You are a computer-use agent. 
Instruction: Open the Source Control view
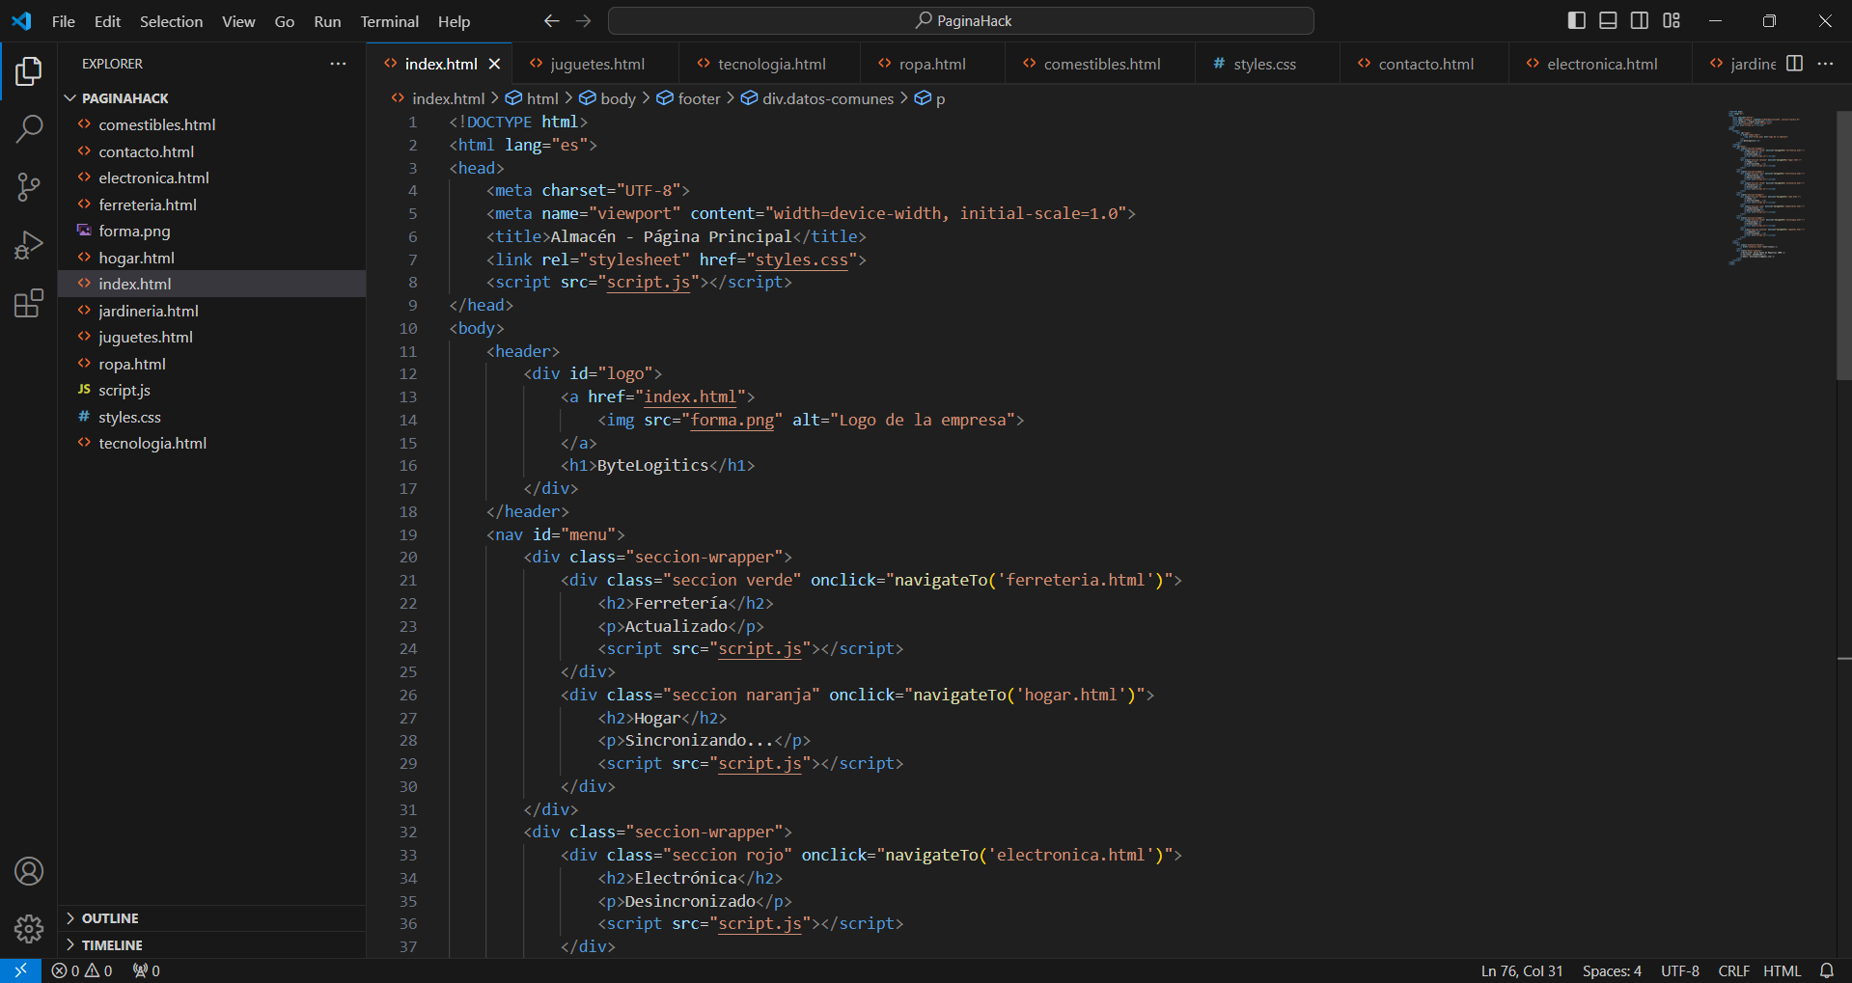[29, 187]
